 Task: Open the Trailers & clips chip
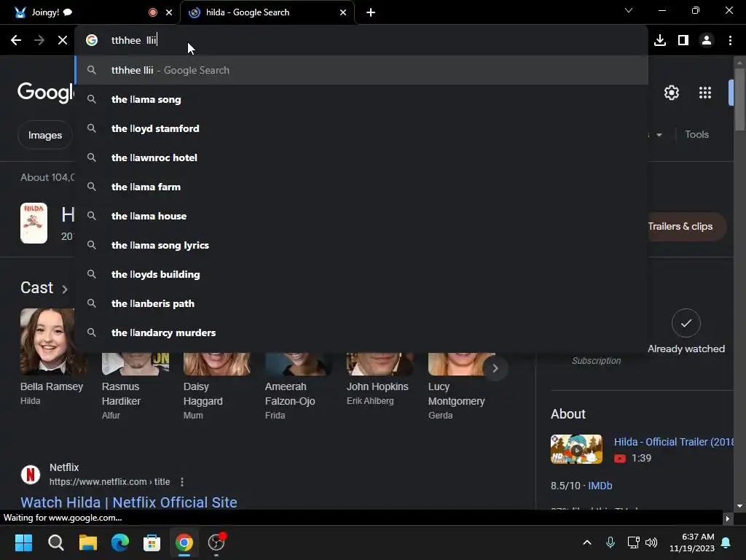click(685, 227)
